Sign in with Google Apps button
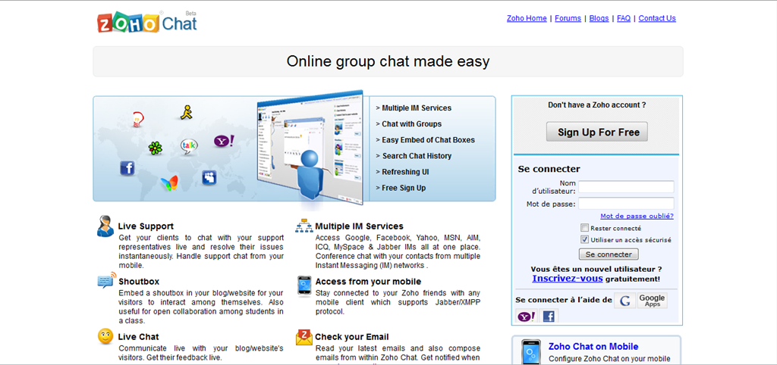 tap(652, 300)
